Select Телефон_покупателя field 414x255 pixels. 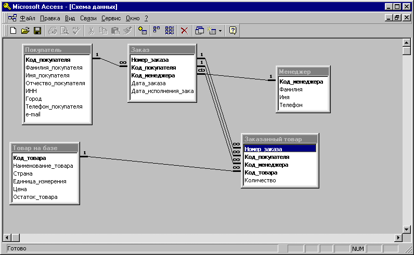[x=57, y=106]
